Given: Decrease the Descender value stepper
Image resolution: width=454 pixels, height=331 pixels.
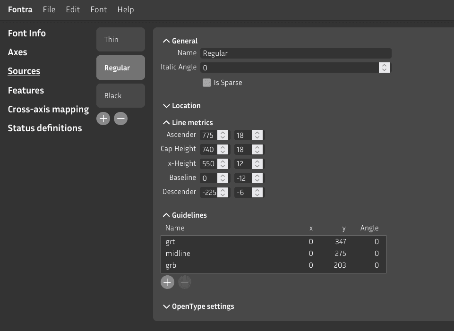Looking at the screenshot, I should point(223,194).
